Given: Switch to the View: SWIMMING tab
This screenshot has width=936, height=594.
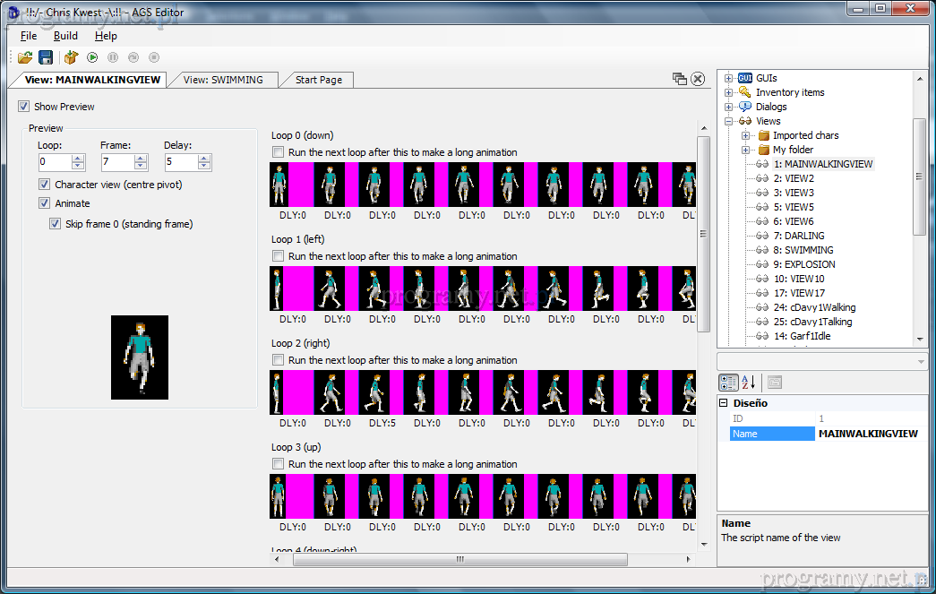Looking at the screenshot, I should 223,80.
